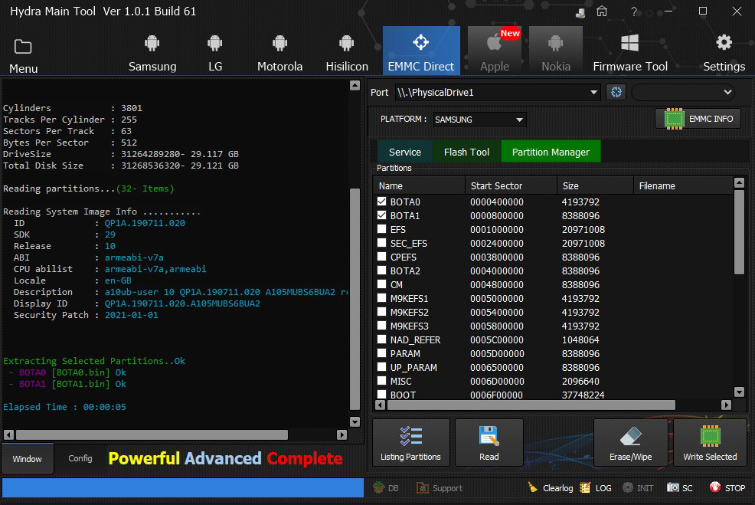Click the Read partition icon
This screenshot has height=505, width=755.
pyautogui.click(x=489, y=437)
